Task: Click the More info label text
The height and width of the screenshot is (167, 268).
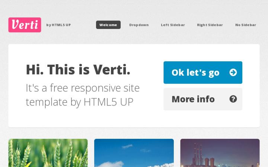Action: click(193, 99)
